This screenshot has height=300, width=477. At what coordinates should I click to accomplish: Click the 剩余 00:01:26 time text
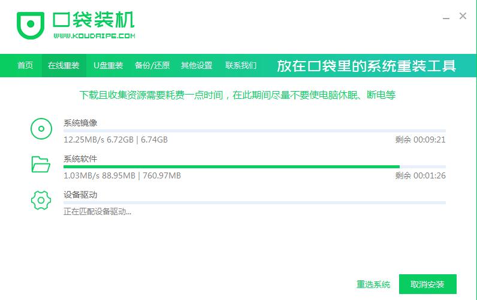click(421, 175)
